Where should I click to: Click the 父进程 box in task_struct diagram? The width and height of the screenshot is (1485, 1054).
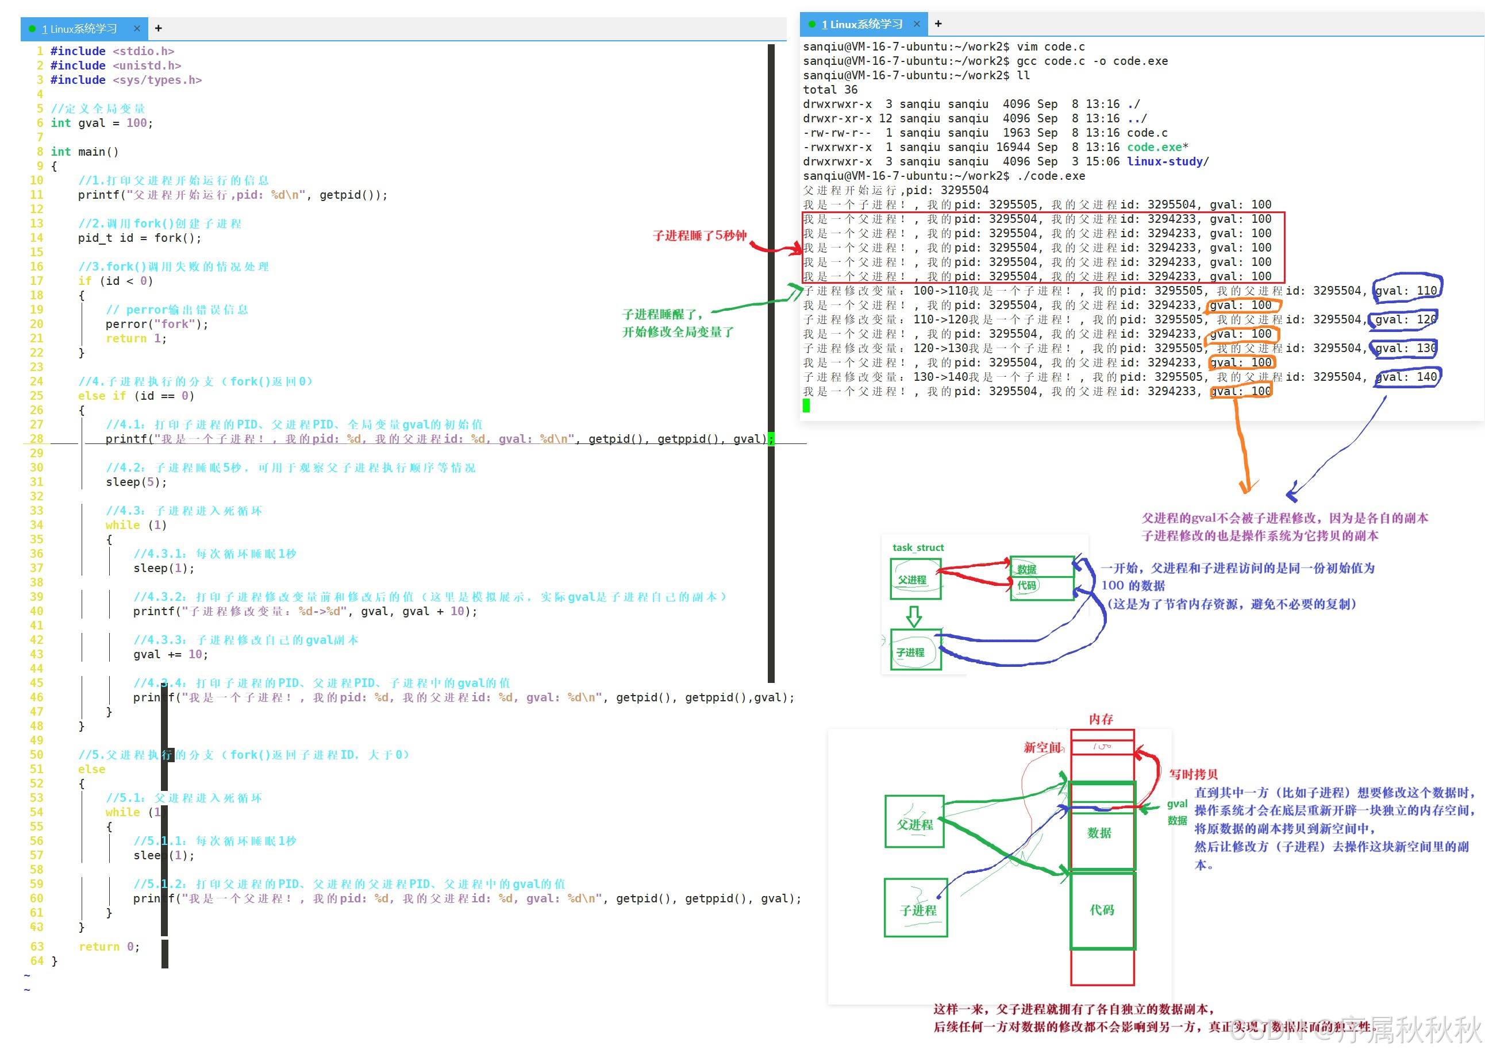point(915,579)
